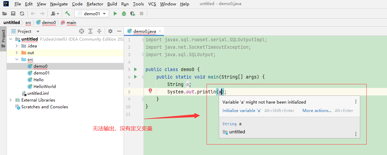Collapse the untitled project root node
Image resolution: width=387 pixels, height=155 pixels.
[10, 39]
